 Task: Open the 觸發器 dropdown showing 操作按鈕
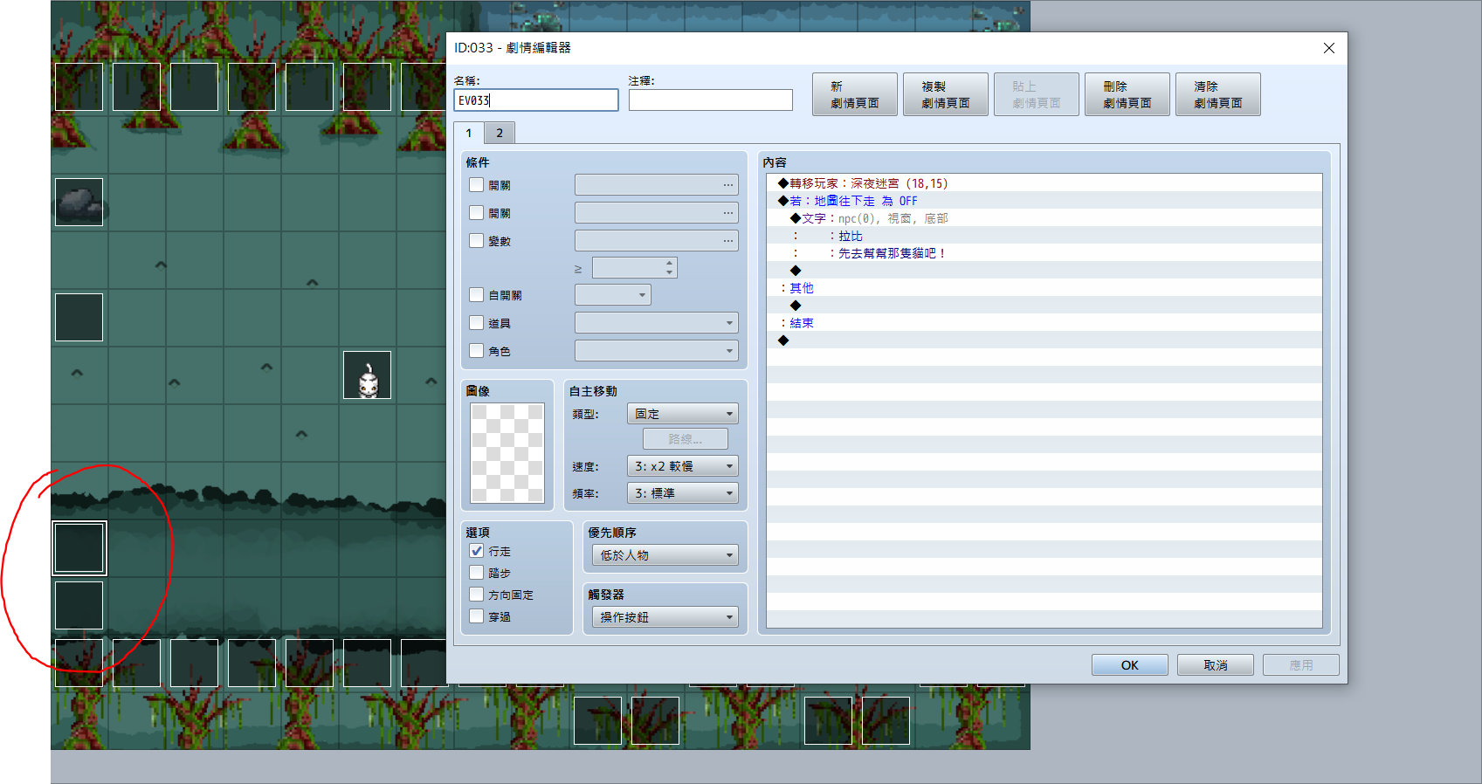pyautogui.click(x=665, y=617)
